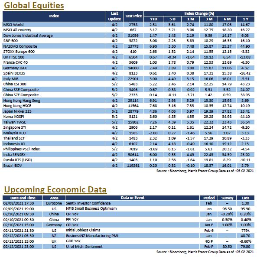Image resolution: width=257 pixels, height=257 pixels.
Task: Click Russia RTS (USD) label
Action: [x=17, y=159]
